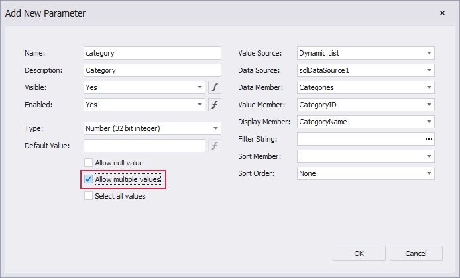
Task: Expand the Display Member dropdown
Action: pyautogui.click(x=429, y=122)
